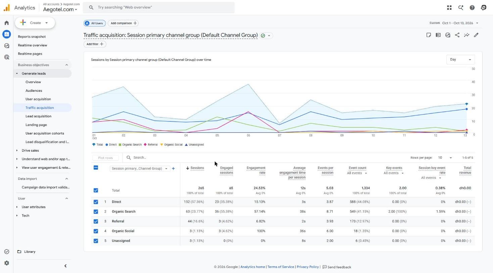The width and height of the screenshot is (493, 273).
Task: Open the annotations note icon
Action: coord(429,35)
